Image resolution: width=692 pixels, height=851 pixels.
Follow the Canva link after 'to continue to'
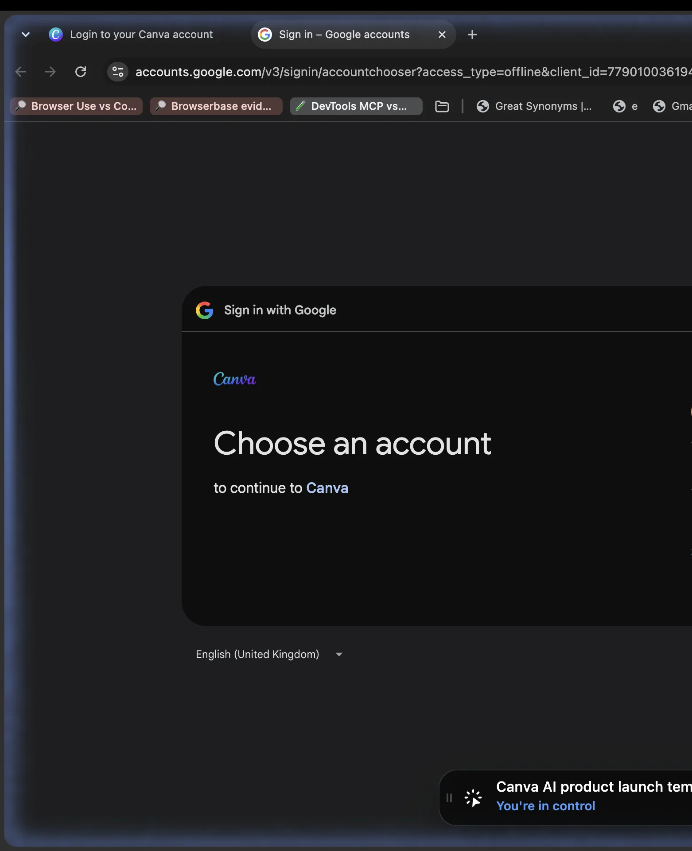(x=327, y=488)
